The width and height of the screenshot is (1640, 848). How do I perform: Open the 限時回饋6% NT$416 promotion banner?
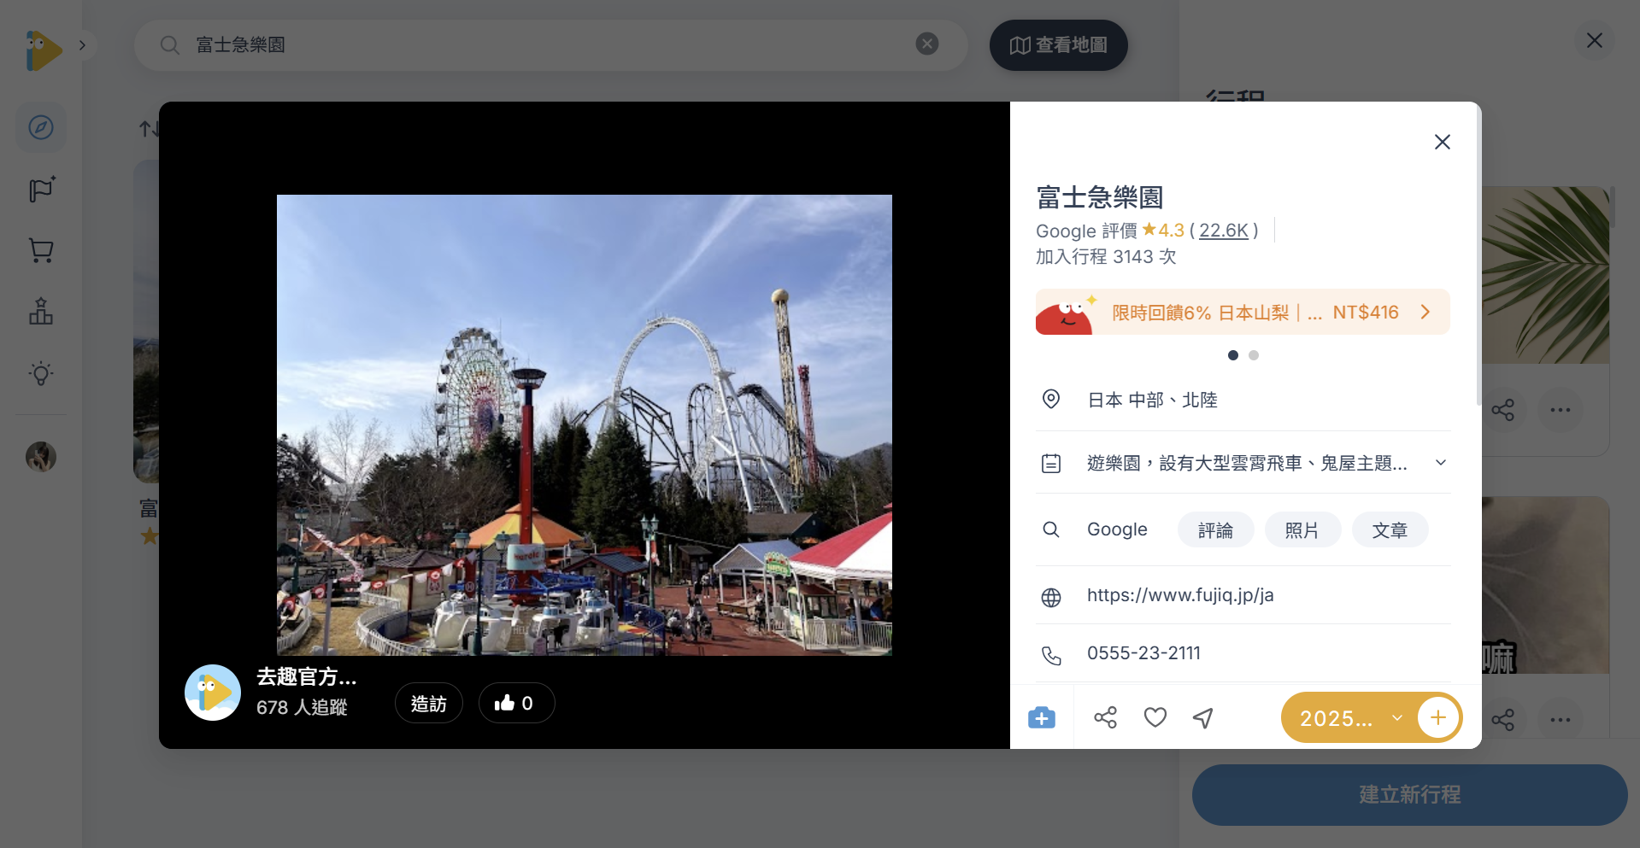click(x=1243, y=312)
